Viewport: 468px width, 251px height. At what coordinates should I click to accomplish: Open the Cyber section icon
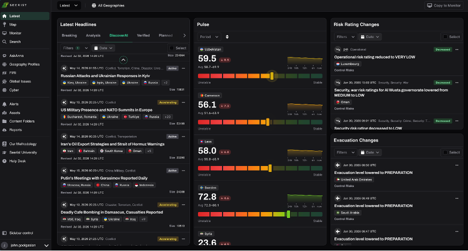click(4, 90)
